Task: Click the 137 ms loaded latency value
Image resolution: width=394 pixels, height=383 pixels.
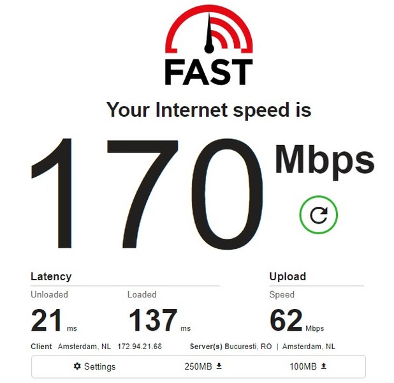Action: tap(159, 320)
